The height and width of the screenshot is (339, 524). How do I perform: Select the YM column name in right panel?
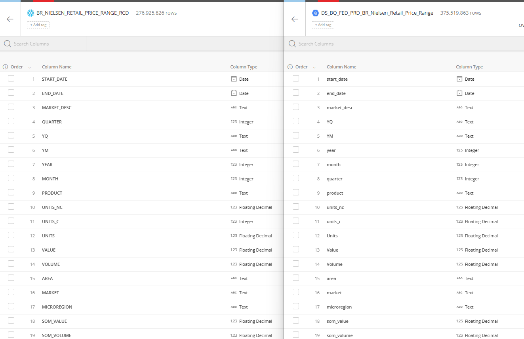pos(330,136)
